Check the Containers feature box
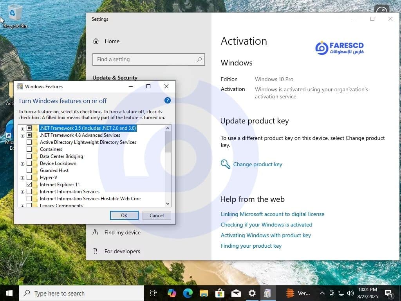 [x=29, y=149]
